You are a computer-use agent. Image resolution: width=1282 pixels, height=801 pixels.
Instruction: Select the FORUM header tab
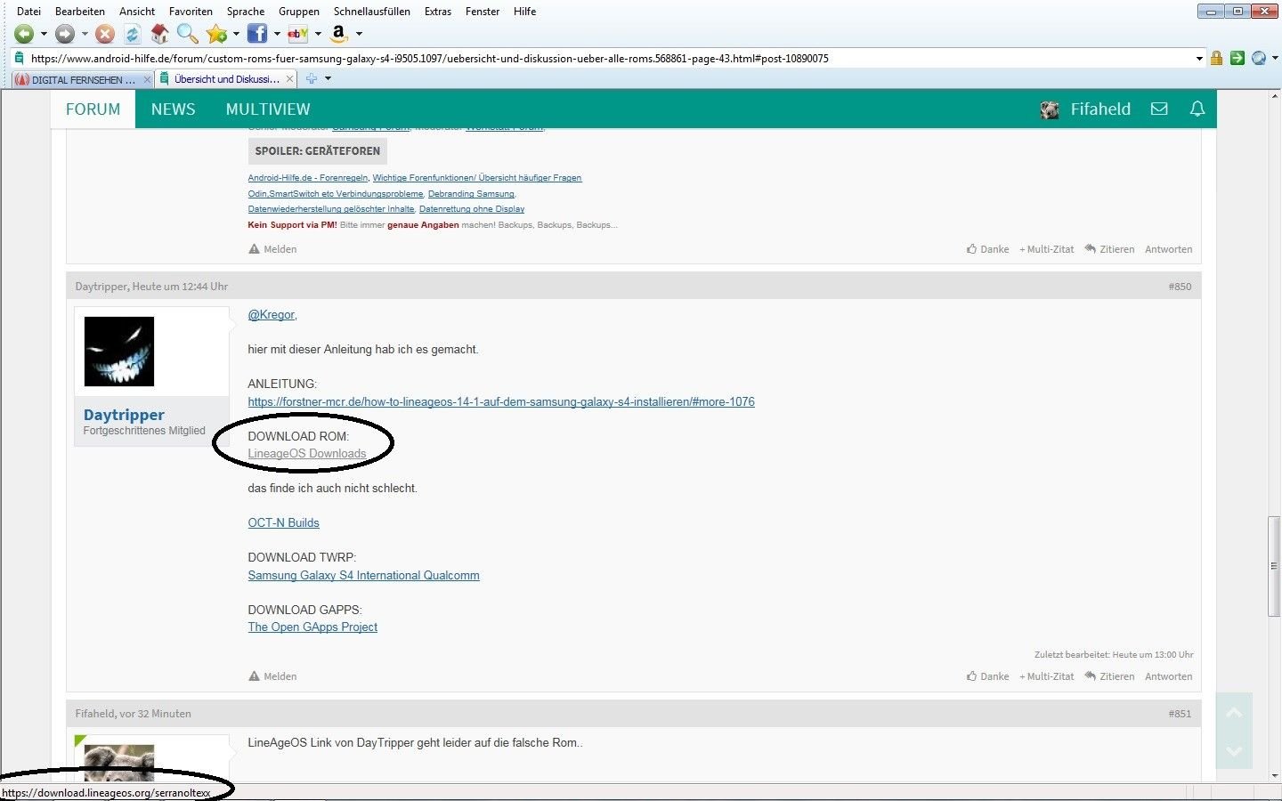[93, 109]
